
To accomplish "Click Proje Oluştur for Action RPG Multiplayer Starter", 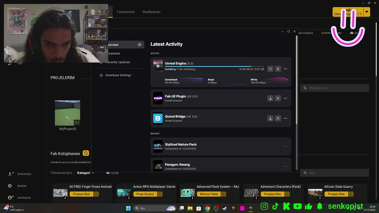I will (x=145, y=194).
